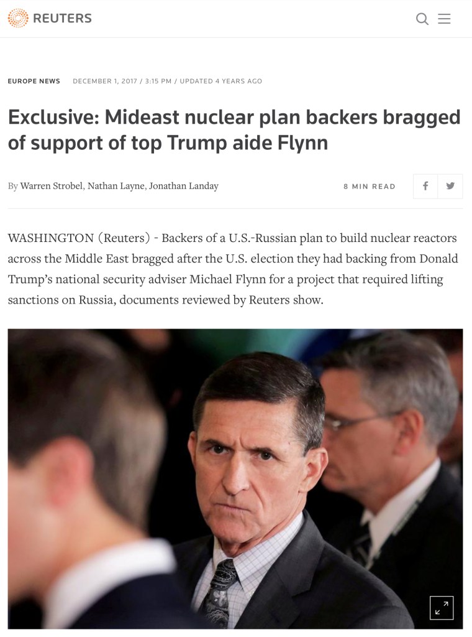Open author Jonathan Landay's page
This screenshot has width=472, height=637.
pyautogui.click(x=184, y=185)
